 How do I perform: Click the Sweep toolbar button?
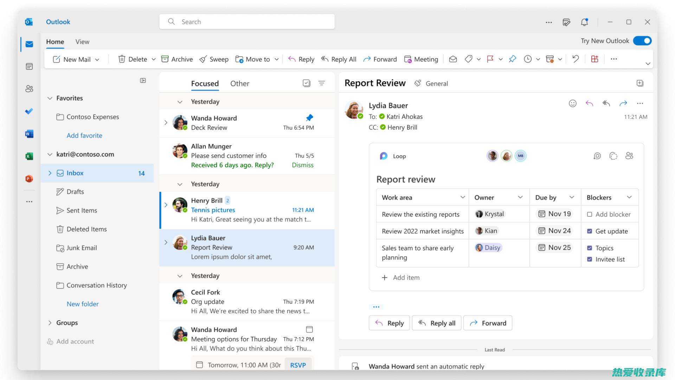click(214, 59)
